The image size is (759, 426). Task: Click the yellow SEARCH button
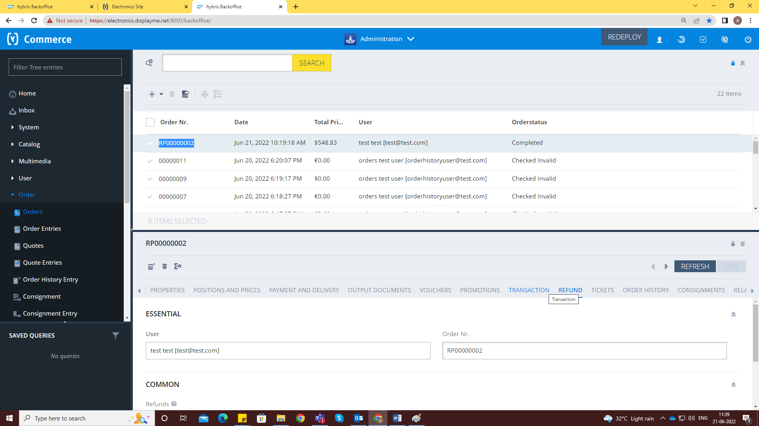click(312, 63)
